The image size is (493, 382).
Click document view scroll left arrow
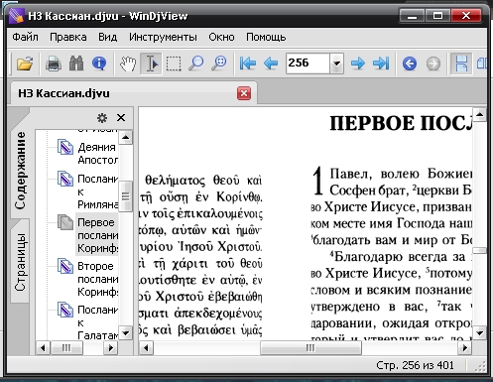coord(146,348)
